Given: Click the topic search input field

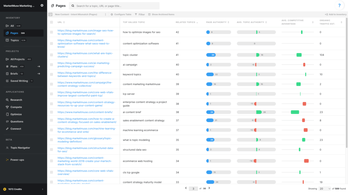Looking at the screenshot, I should coord(114,6).
